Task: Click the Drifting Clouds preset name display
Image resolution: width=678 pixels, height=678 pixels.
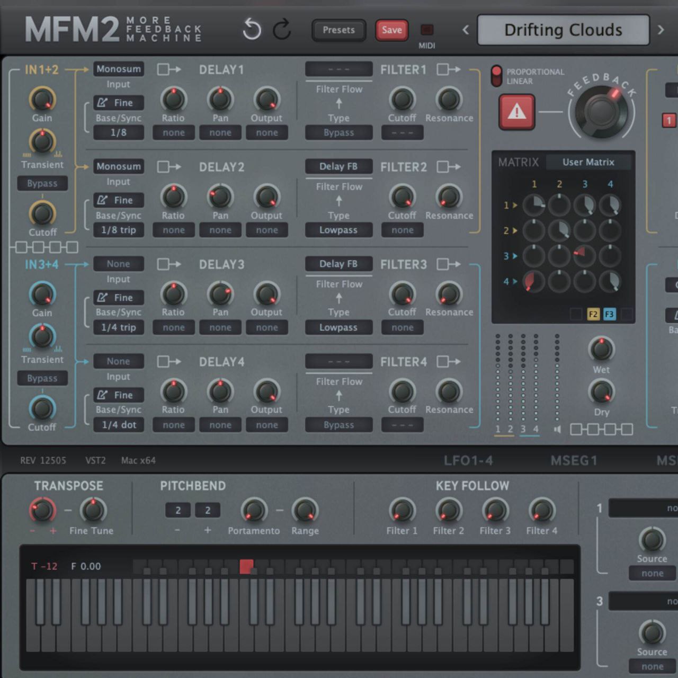Action: tap(563, 30)
